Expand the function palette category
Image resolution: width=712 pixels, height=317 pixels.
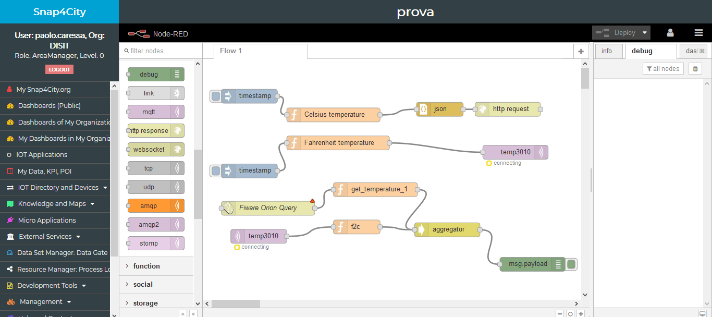(156, 266)
